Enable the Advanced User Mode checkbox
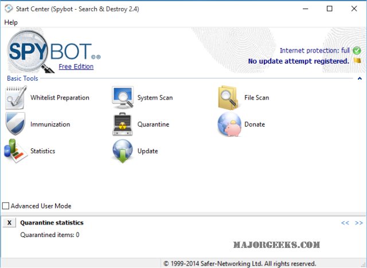367x268 pixels. (x=6, y=206)
